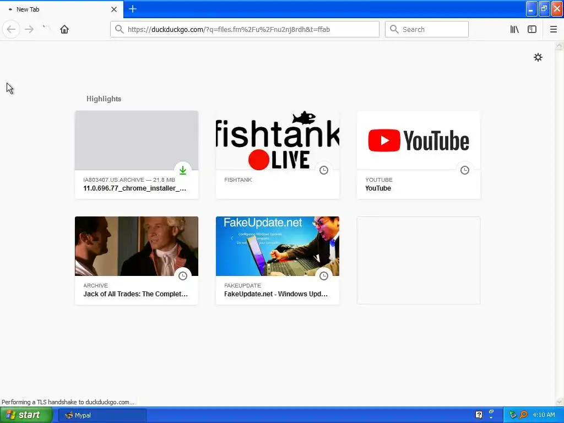
Task: Open the FakeUpdate.net thumbnail
Action: pyautogui.click(x=278, y=246)
